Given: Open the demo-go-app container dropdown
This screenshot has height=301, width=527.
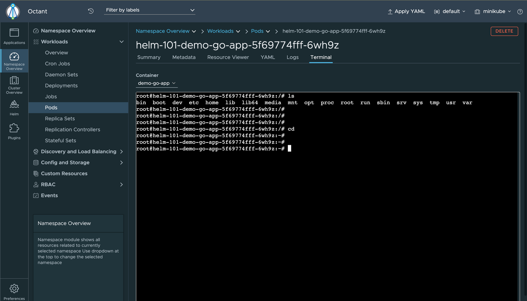Looking at the screenshot, I should [x=156, y=83].
